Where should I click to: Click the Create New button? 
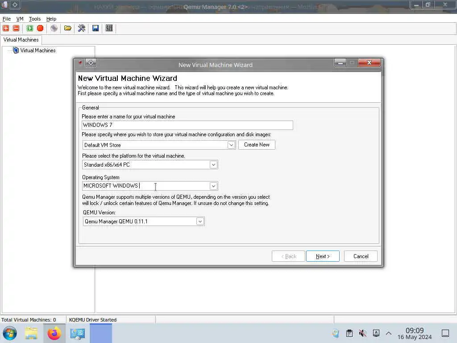(x=257, y=145)
